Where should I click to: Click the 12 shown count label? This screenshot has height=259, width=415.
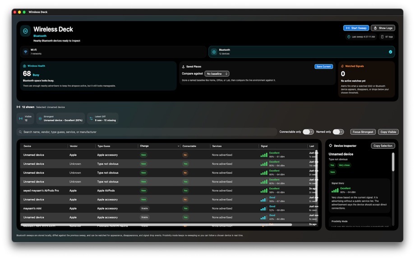click(x=28, y=107)
